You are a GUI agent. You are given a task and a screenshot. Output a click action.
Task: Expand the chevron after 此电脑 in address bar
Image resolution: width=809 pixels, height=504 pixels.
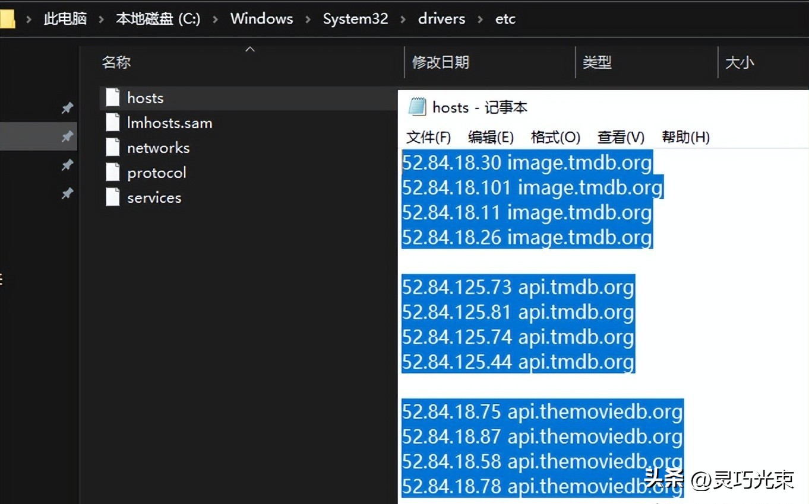[x=102, y=19]
